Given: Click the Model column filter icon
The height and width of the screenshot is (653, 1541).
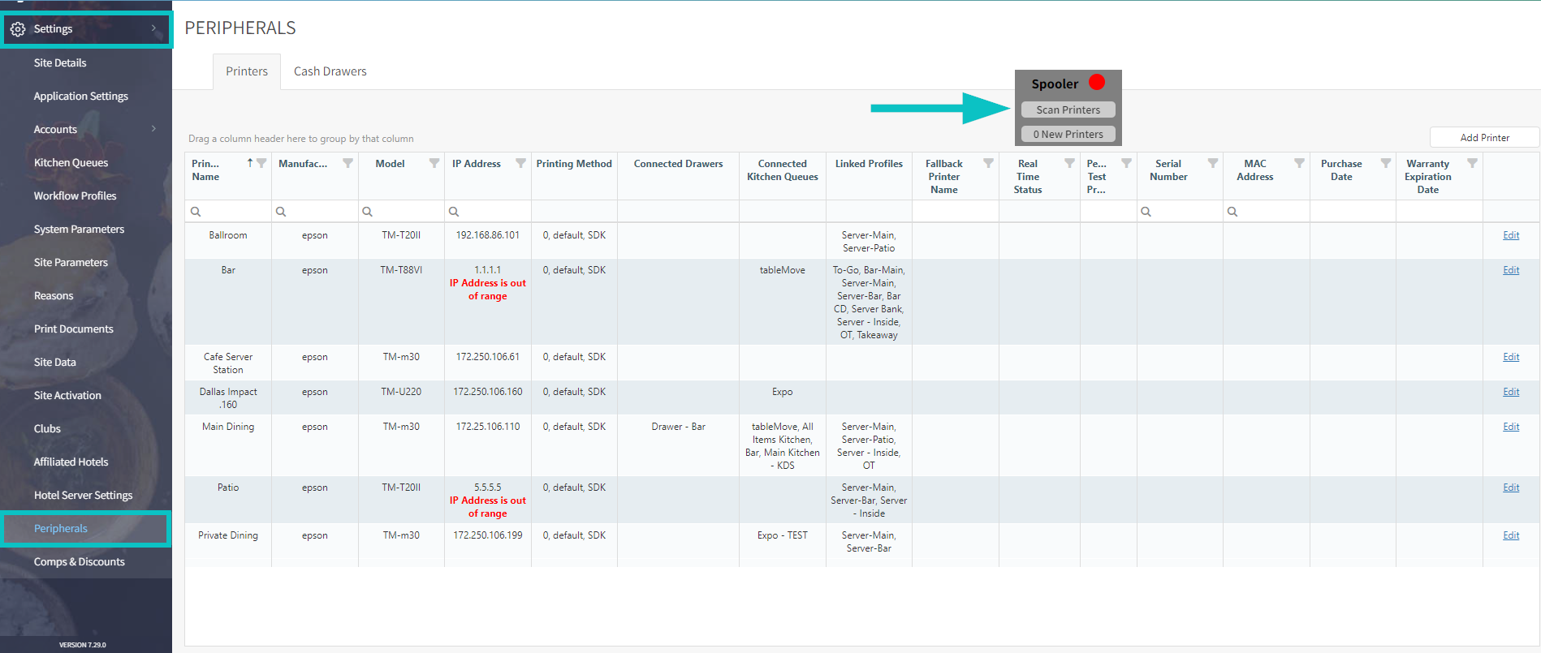Looking at the screenshot, I should [434, 163].
